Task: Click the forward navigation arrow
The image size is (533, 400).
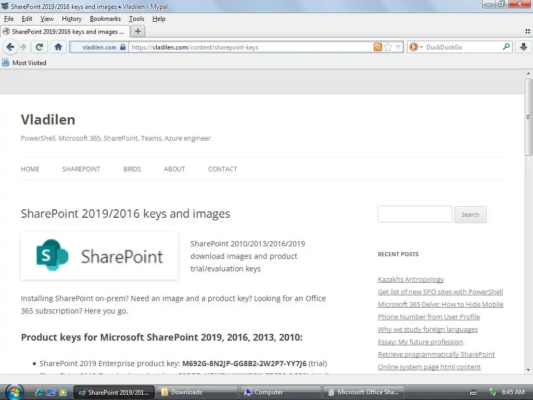Action: pos(23,47)
